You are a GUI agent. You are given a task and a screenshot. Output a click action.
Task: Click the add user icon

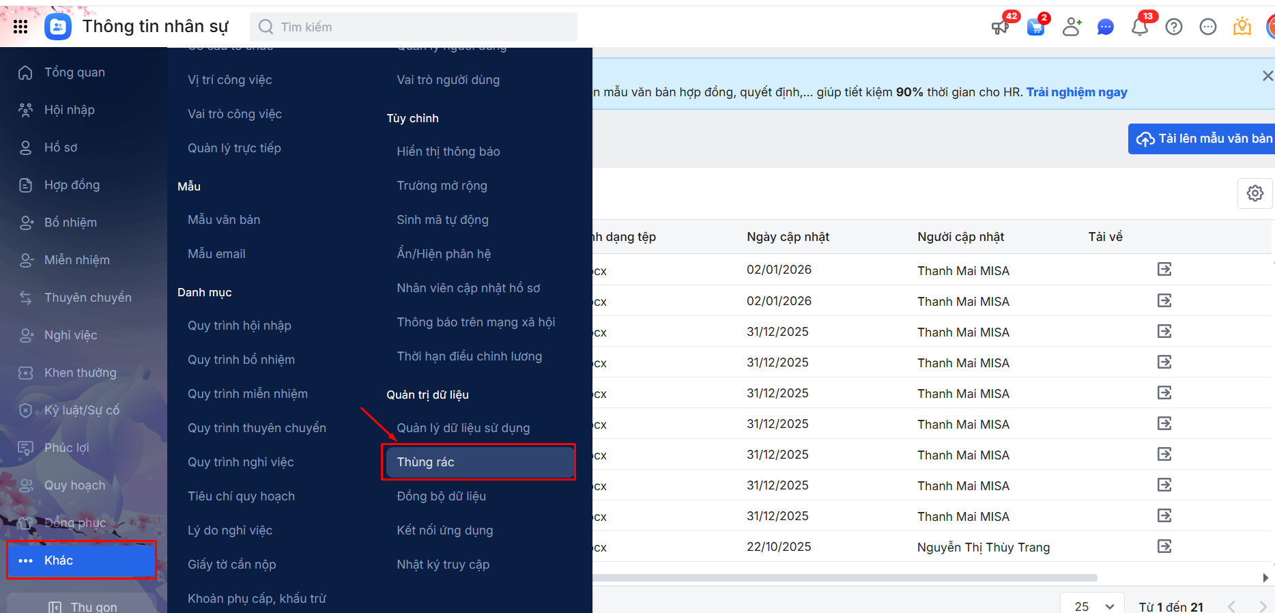pos(1072,27)
